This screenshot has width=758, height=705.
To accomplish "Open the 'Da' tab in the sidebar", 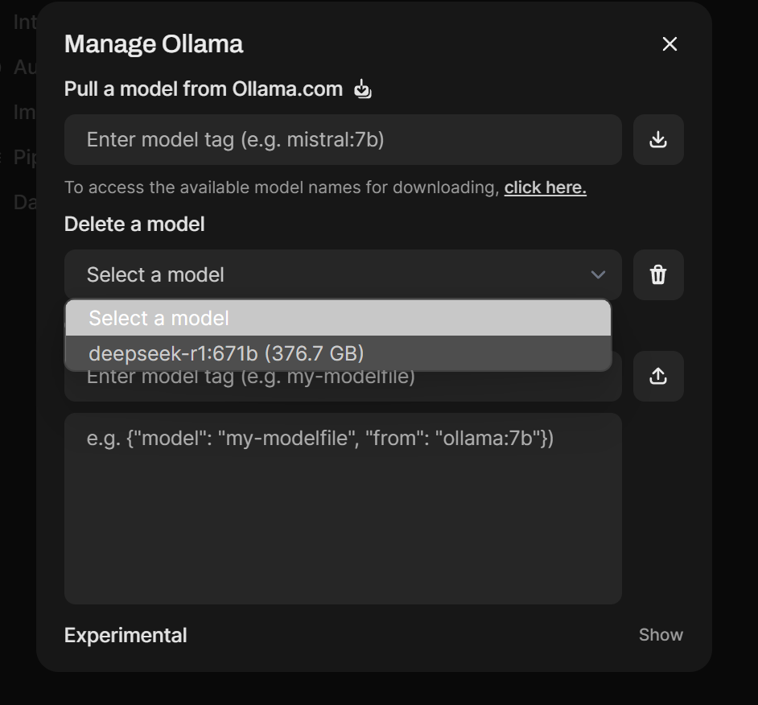I will click(24, 202).
